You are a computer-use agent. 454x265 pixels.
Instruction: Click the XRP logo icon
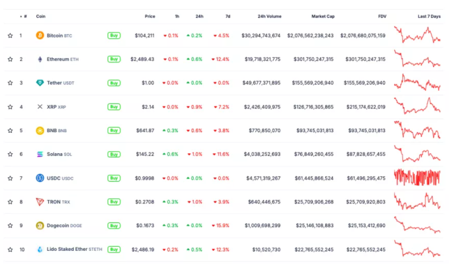[40, 107]
